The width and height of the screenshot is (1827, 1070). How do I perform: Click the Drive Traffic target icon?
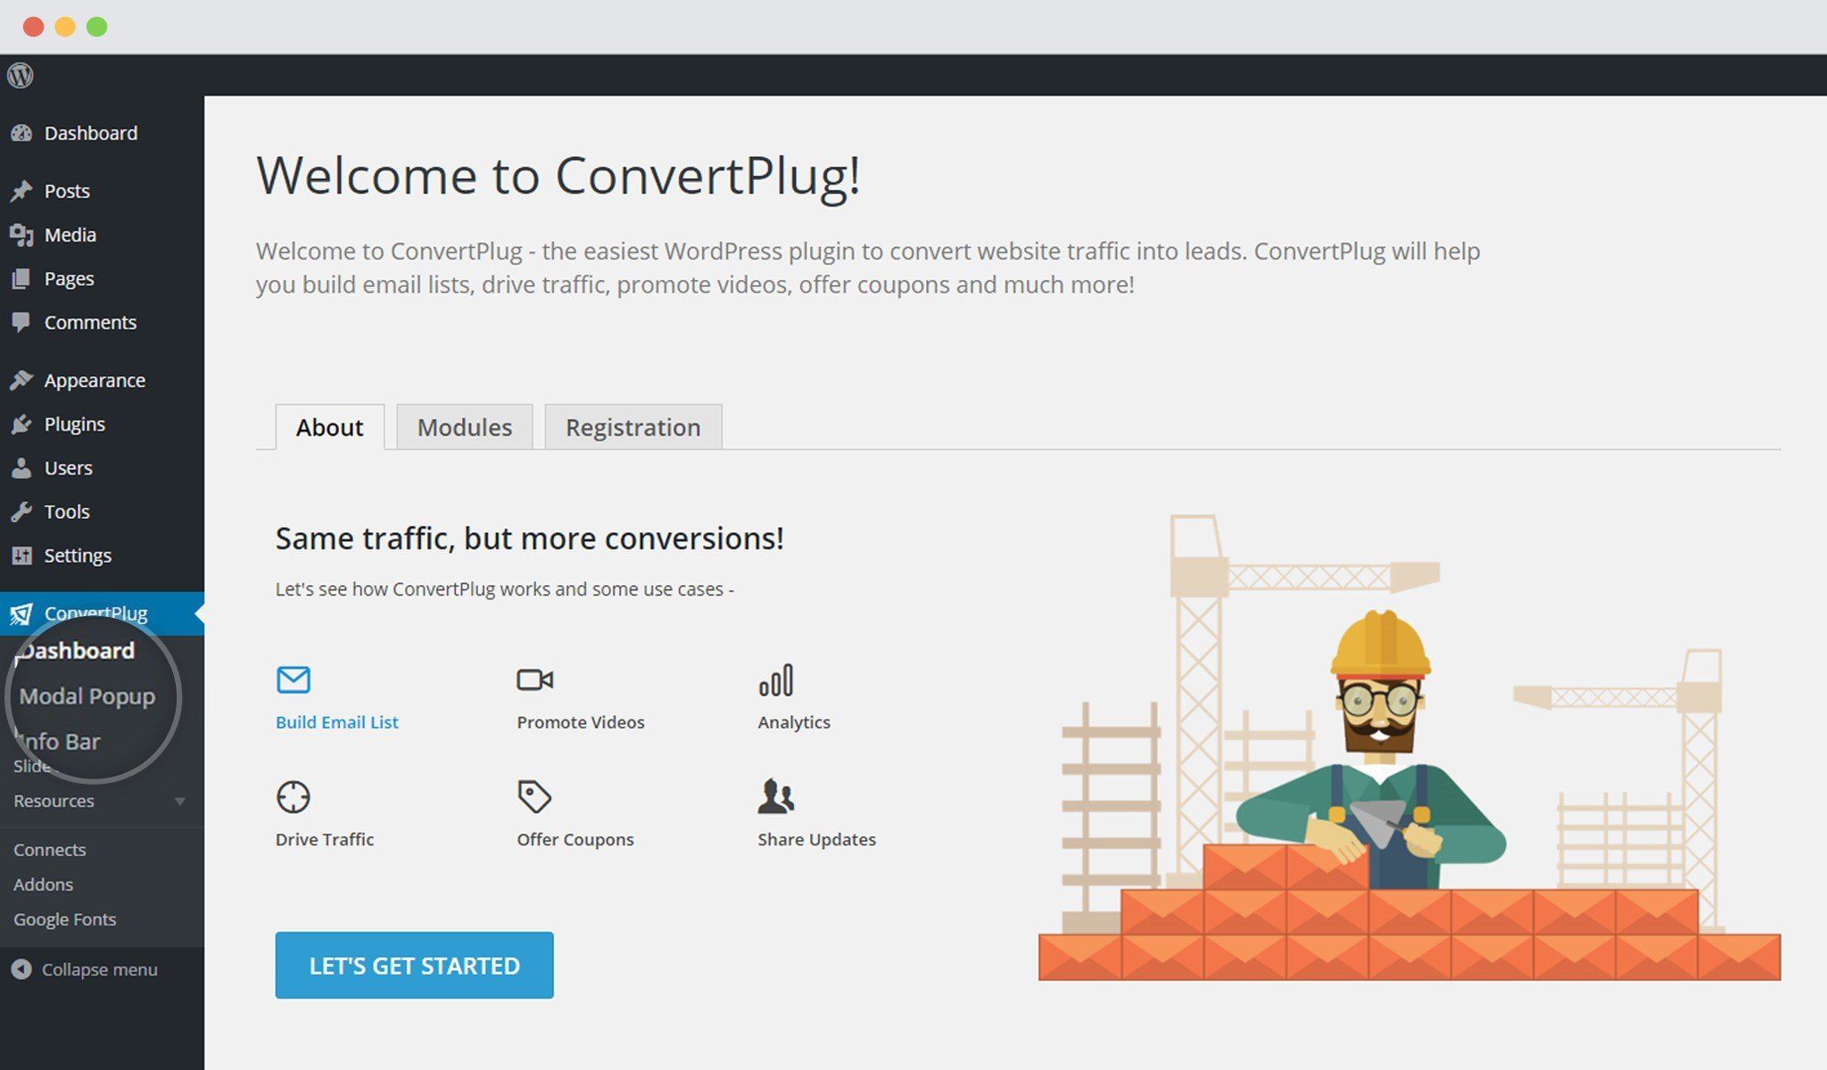click(x=293, y=796)
